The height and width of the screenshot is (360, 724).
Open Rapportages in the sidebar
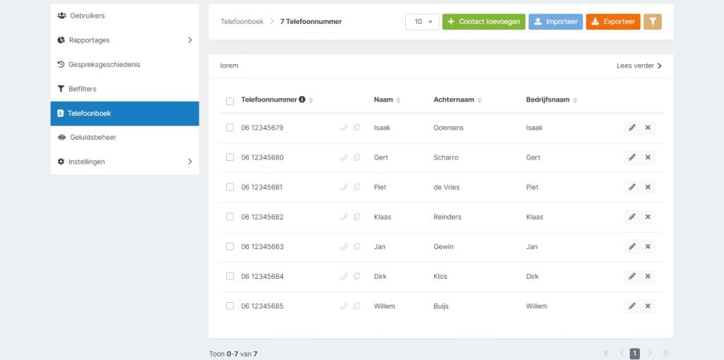pos(124,40)
